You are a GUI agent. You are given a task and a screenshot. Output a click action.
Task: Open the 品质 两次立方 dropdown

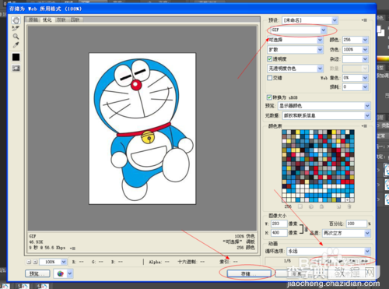click(x=346, y=233)
